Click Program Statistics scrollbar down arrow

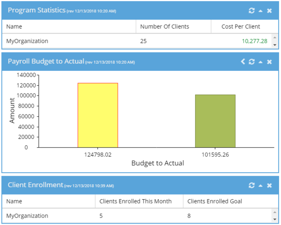coord(275,45)
